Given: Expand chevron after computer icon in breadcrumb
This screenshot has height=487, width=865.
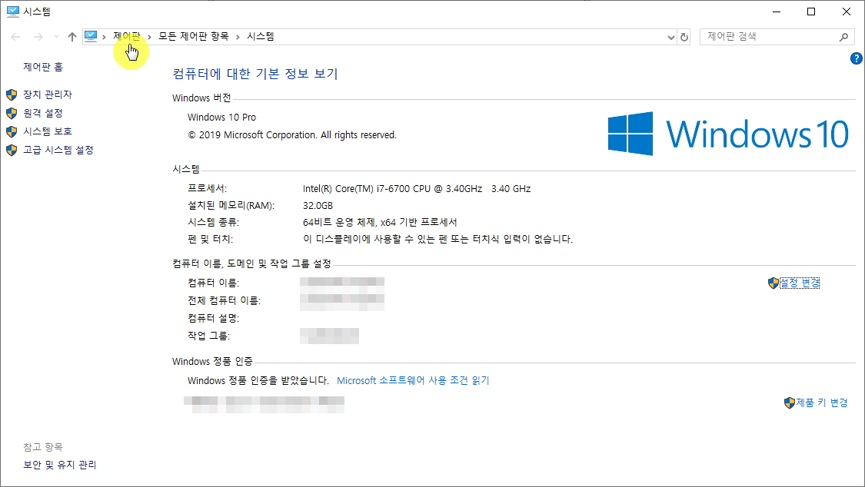Looking at the screenshot, I should [x=104, y=37].
